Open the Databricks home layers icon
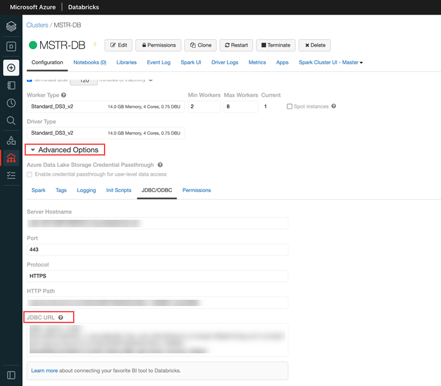 pyautogui.click(x=11, y=26)
